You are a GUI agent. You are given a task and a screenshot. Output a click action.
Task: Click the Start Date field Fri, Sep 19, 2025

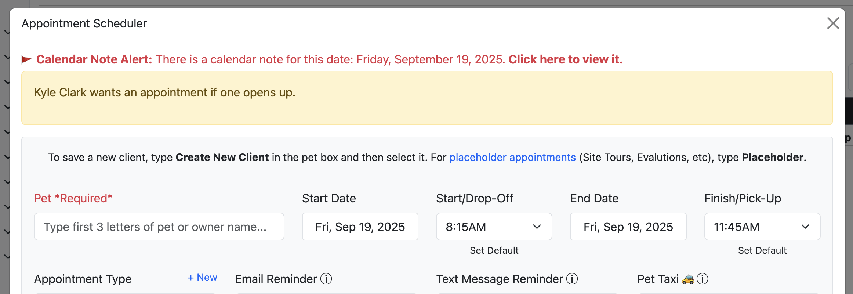pos(360,227)
